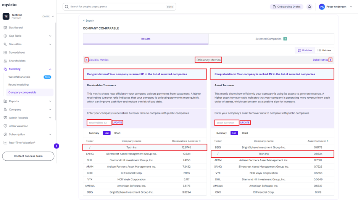
Task: Go back via Search link
Action: coord(89,21)
